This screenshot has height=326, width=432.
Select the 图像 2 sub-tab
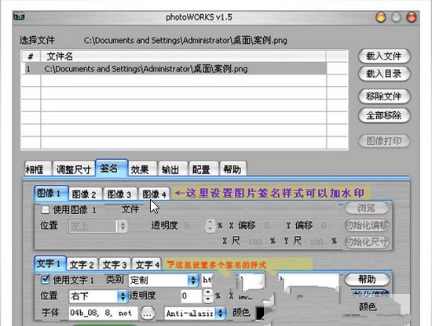click(x=85, y=194)
